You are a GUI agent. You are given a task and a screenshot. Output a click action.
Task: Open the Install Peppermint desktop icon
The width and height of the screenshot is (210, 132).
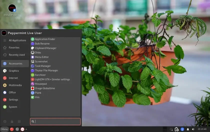click(12, 10)
